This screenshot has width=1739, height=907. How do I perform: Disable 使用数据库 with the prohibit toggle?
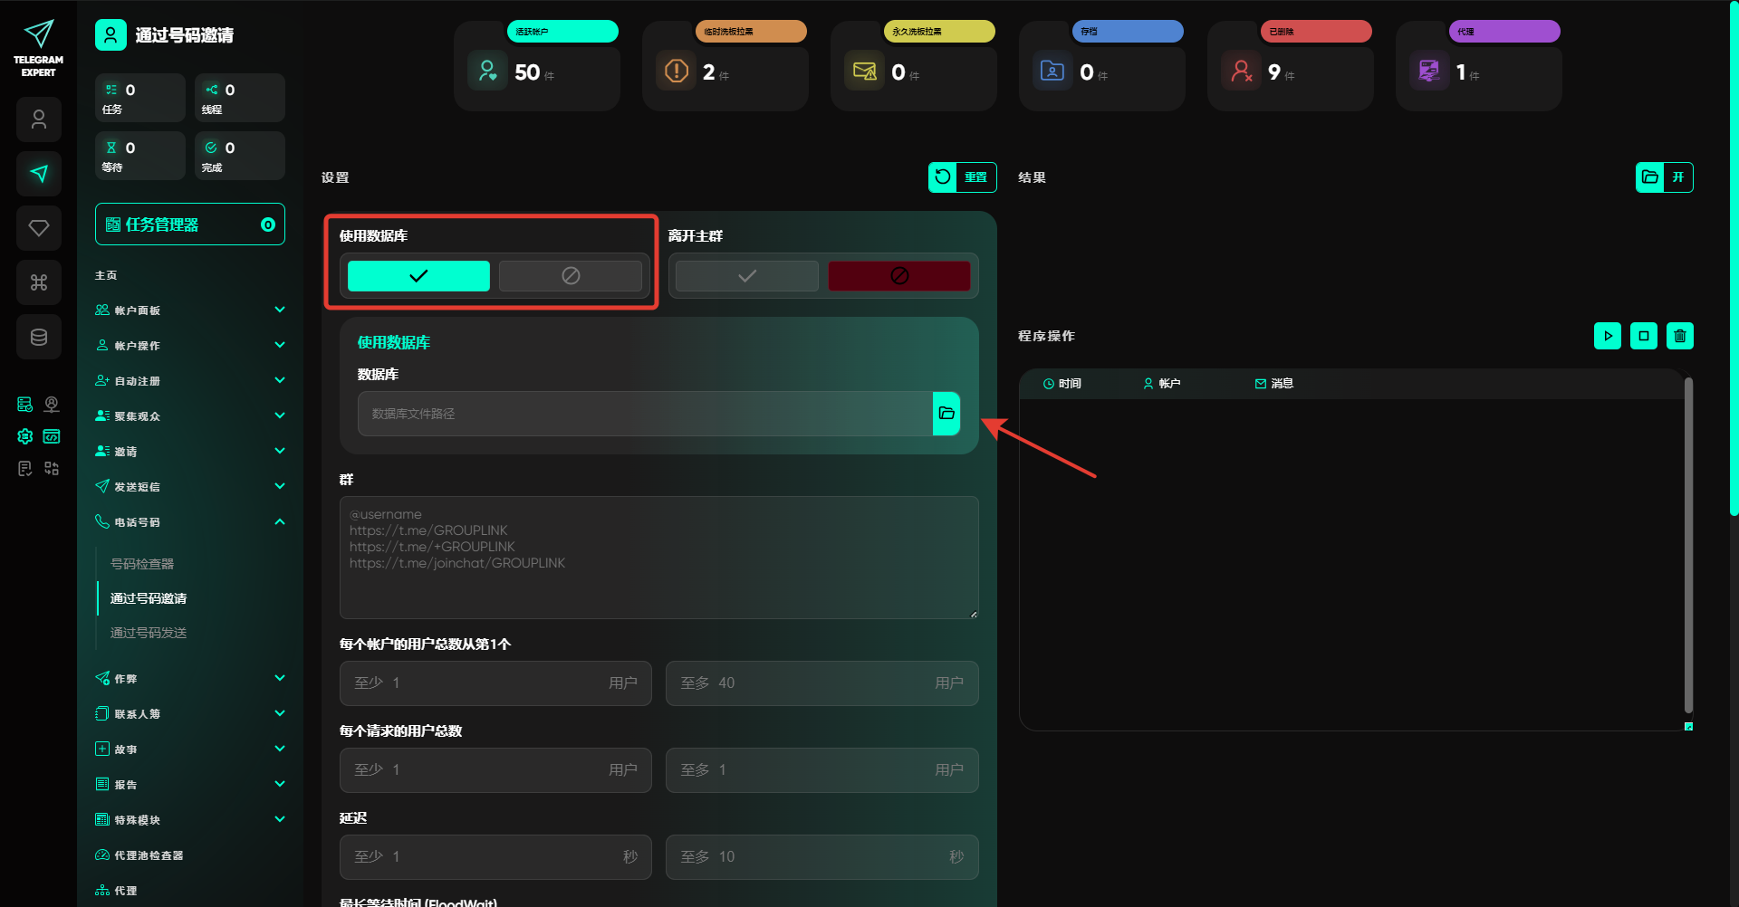571,276
